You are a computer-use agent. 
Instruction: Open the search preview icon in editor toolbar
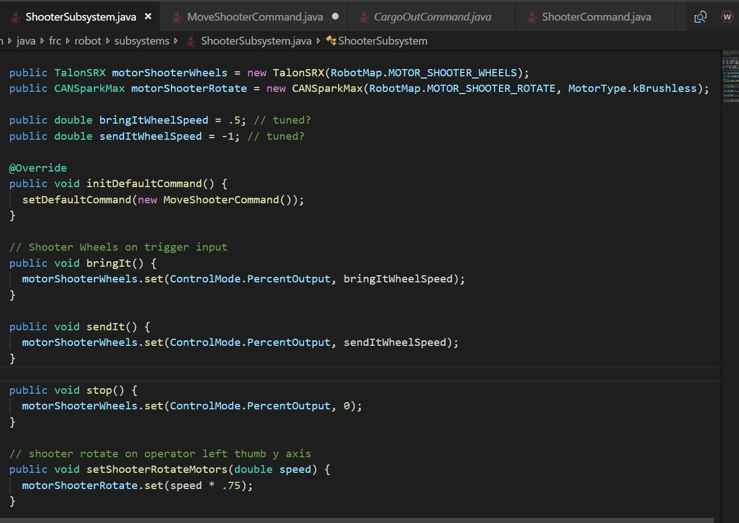(x=701, y=17)
